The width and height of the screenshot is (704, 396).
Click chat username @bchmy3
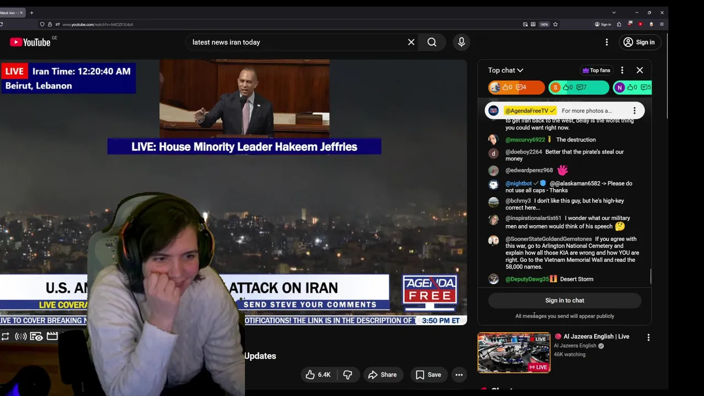pyautogui.click(x=518, y=201)
